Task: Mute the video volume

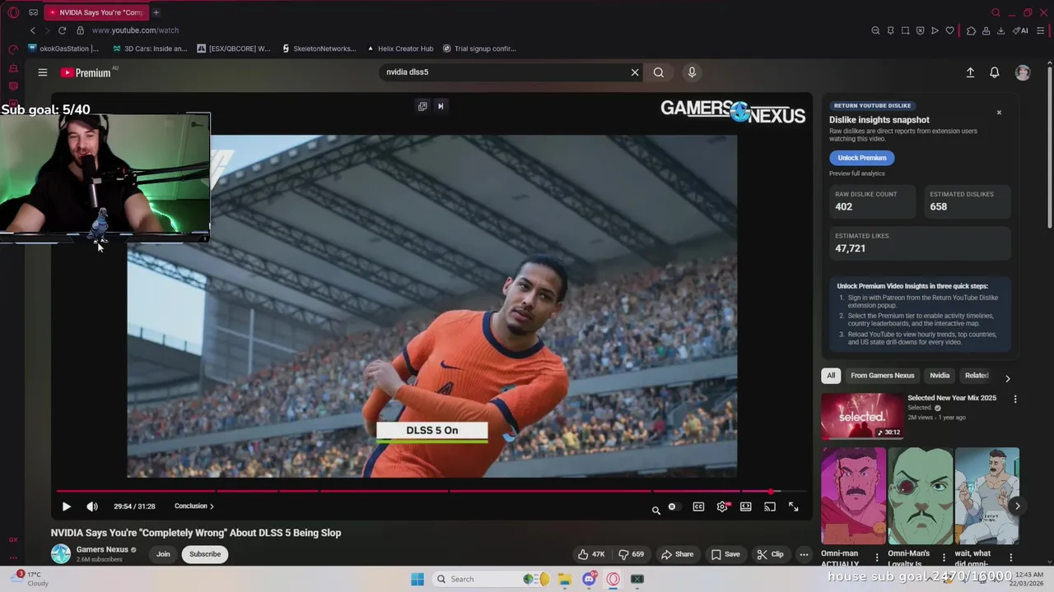Action: click(92, 506)
